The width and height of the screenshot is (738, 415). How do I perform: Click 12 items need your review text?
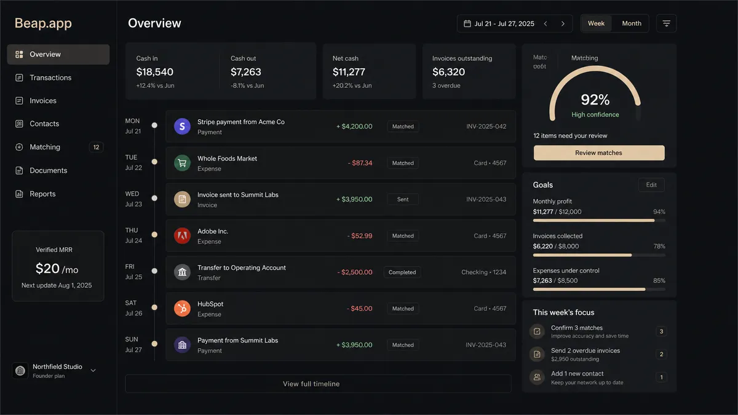pyautogui.click(x=570, y=136)
